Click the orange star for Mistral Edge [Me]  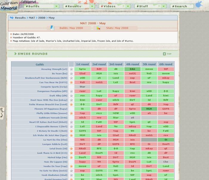(x=71, y=158)
